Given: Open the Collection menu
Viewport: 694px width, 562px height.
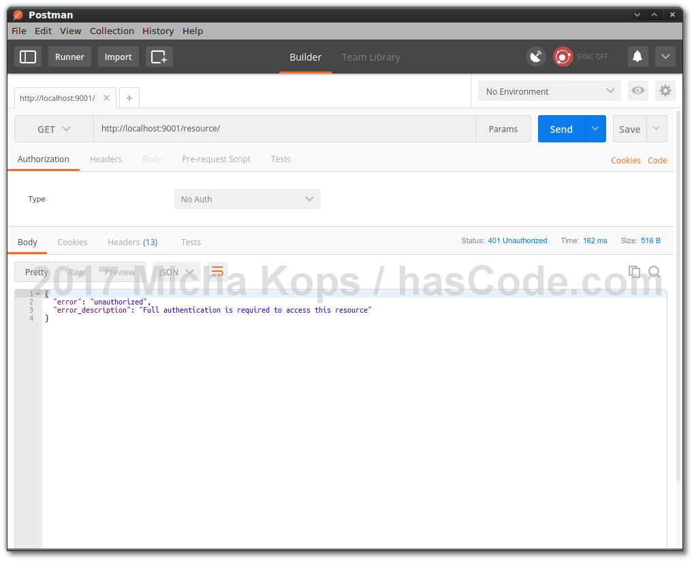Looking at the screenshot, I should pyautogui.click(x=112, y=31).
